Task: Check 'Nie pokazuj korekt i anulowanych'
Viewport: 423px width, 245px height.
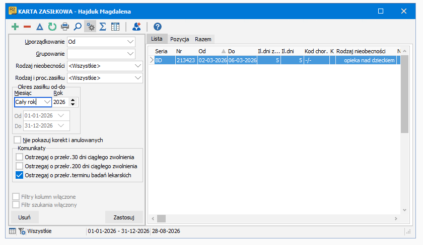Action: pyautogui.click(x=18, y=140)
